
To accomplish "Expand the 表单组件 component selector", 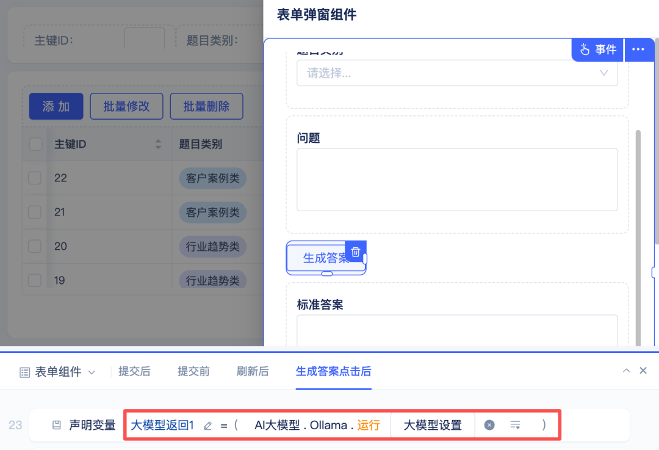I will click(58, 372).
